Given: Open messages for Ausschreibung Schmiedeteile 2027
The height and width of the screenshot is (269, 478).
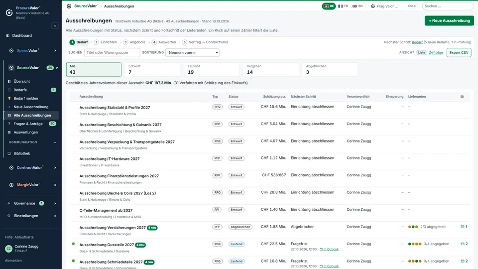Looking at the screenshot, I should (464, 261).
